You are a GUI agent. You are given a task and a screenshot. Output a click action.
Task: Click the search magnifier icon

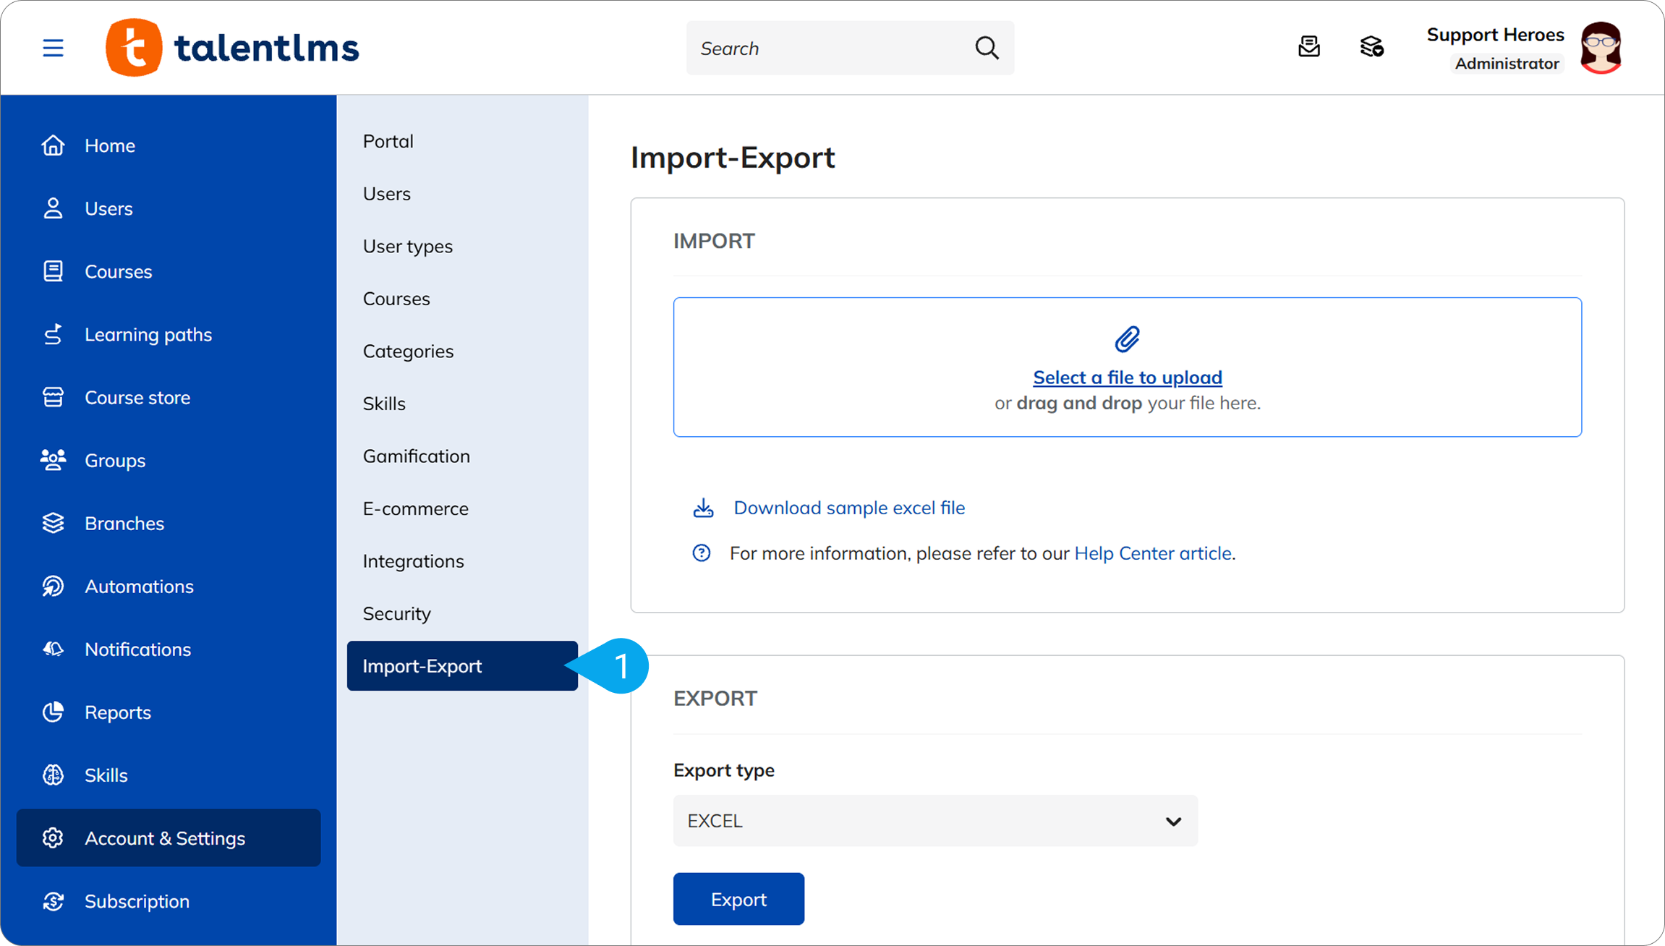987,48
